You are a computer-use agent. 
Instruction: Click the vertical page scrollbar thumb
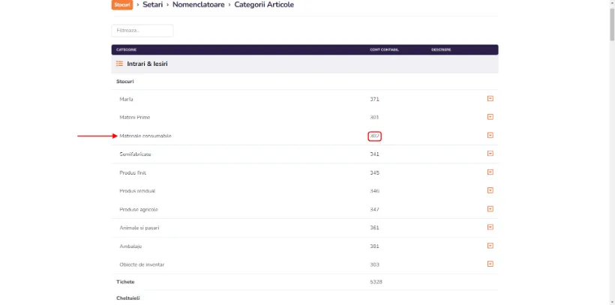[x=611, y=23]
